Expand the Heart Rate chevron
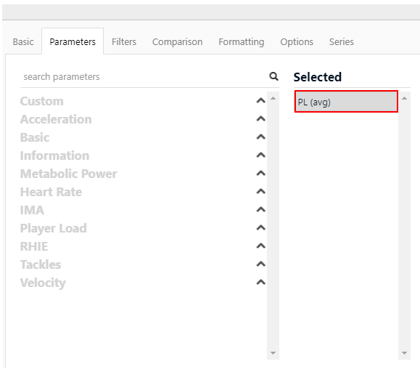Screen dimensions: 420x372 coord(260,192)
